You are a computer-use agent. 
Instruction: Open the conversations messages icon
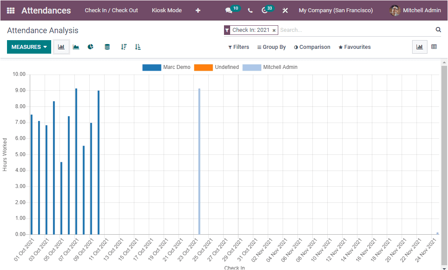tap(228, 10)
